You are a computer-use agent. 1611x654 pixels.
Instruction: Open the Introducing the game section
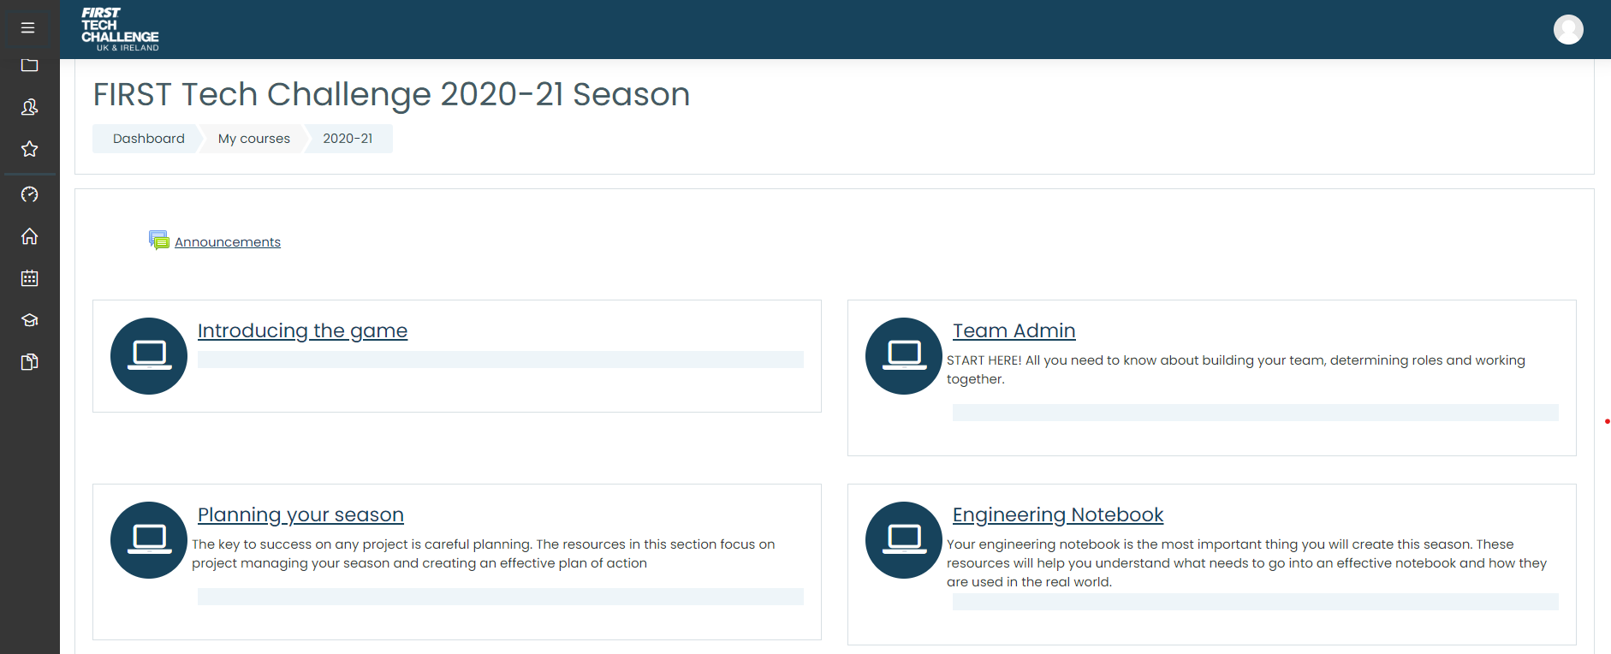click(302, 331)
